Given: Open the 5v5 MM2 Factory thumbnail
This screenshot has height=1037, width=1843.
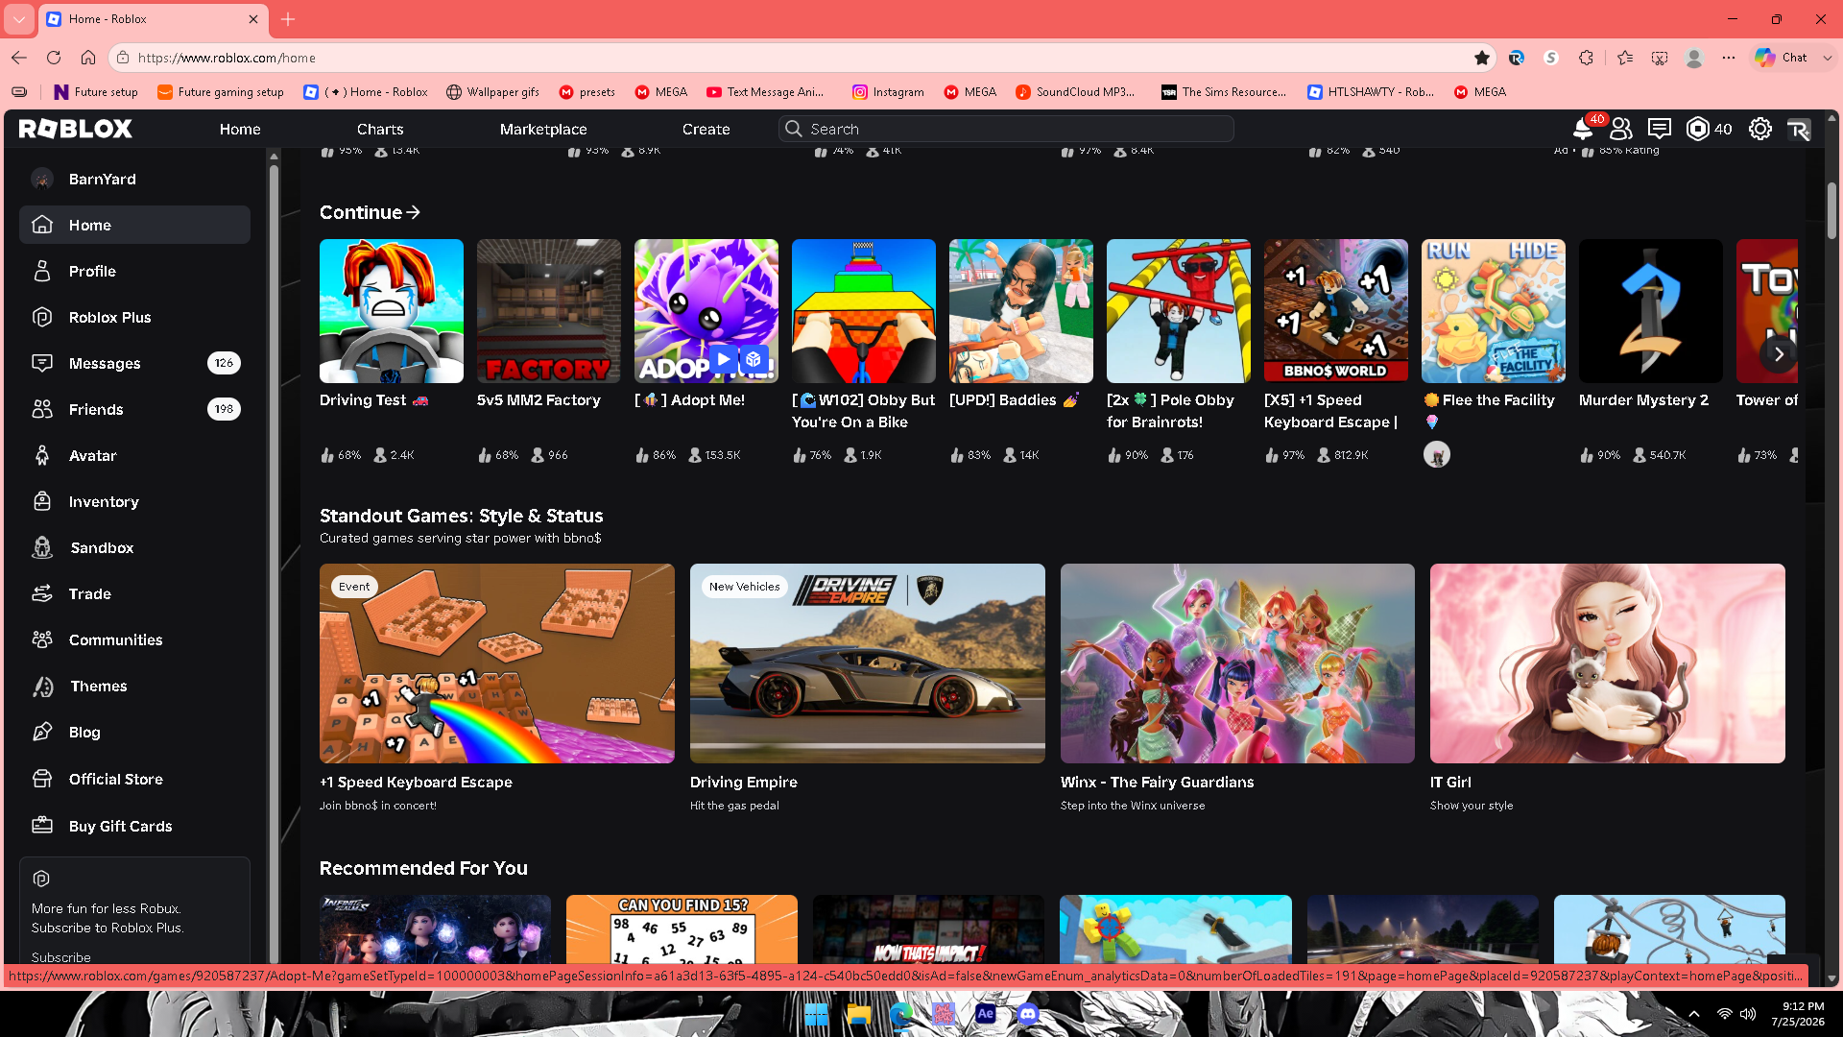Looking at the screenshot, I should coord(549,311).
